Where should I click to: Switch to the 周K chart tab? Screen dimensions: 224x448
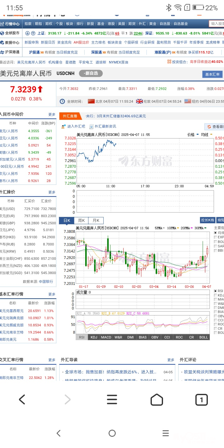point(81,220)
